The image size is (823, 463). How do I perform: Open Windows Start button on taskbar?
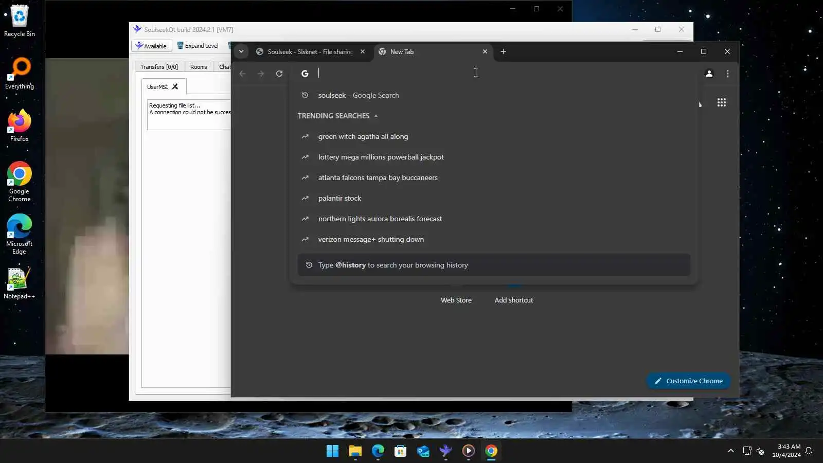332,451
